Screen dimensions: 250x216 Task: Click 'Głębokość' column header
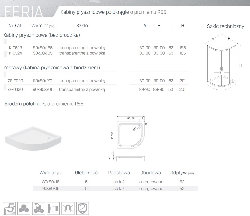pos(86,173)
